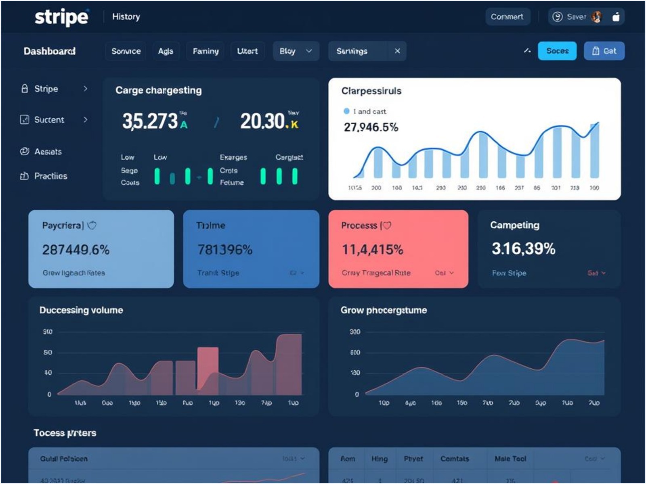
Task: Expand the Suctent sidebar chevron
Action: 85,120
